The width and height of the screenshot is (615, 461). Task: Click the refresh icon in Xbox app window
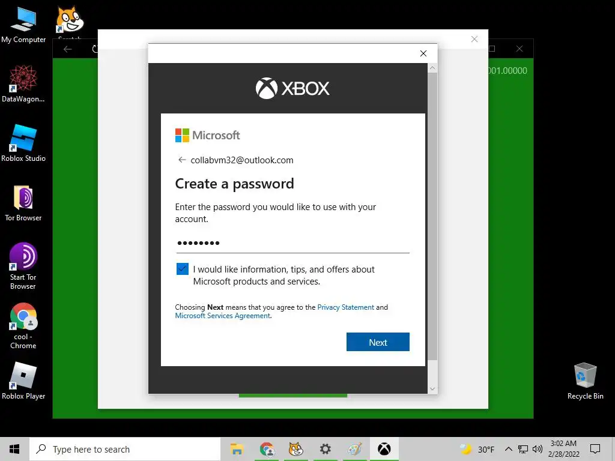(94, 49)
